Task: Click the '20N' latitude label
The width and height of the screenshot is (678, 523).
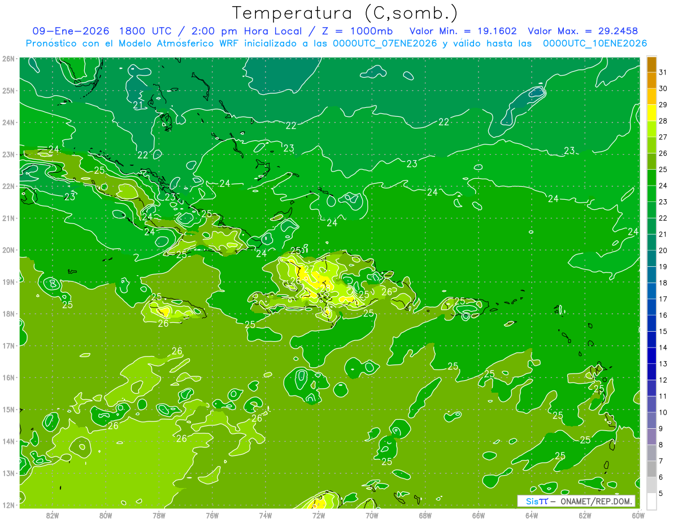Action: (8, 250)
